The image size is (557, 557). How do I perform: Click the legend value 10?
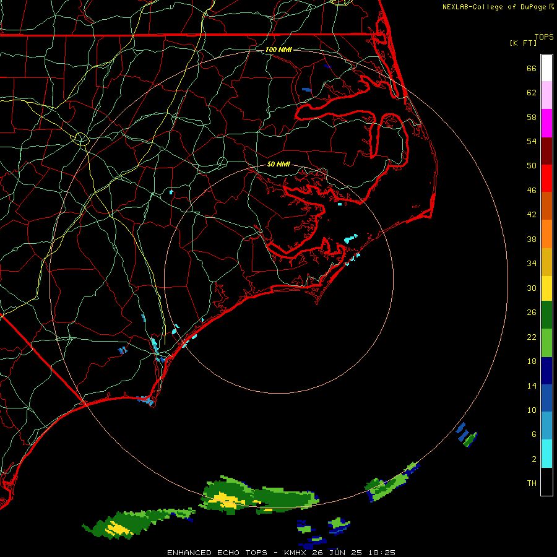click(532, 410)
